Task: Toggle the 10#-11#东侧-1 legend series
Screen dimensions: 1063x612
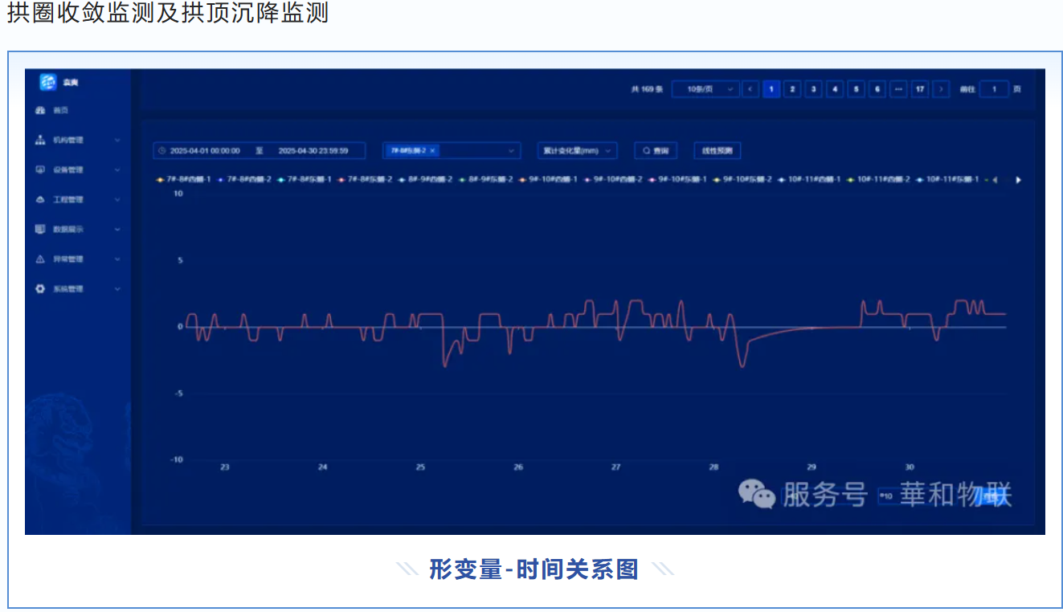Action: [x=947, y=180]
